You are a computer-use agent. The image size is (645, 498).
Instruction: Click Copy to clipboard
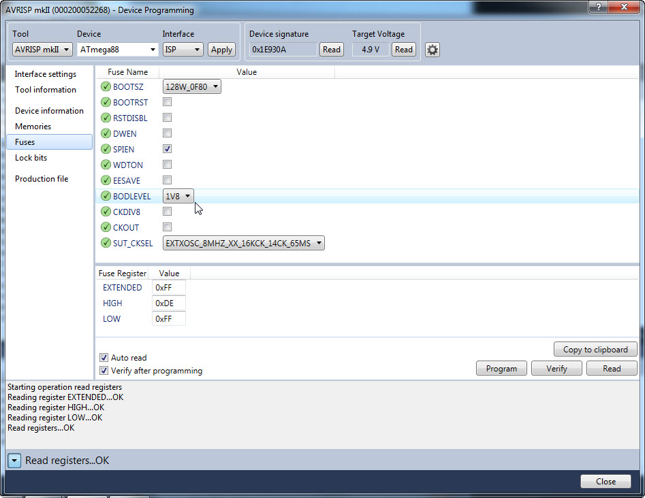(x=595, y=349)
